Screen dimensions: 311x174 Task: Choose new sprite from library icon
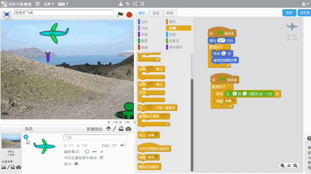[108, 129]
